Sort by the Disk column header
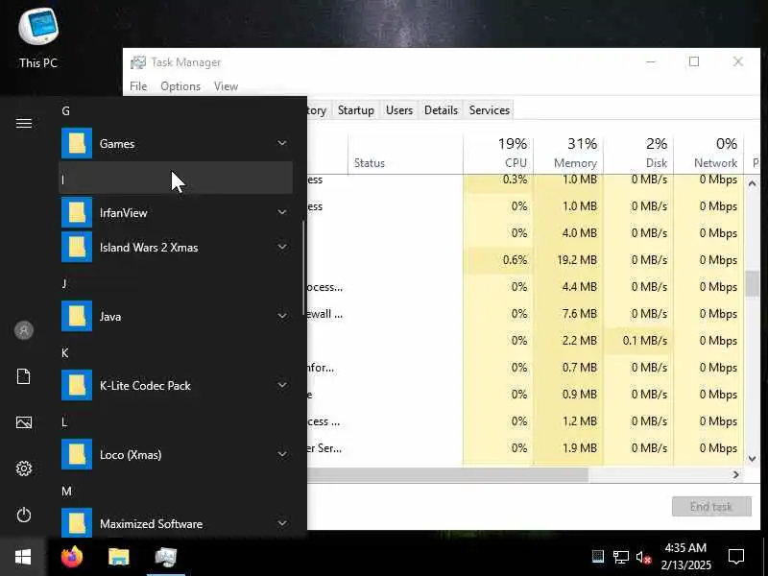 point(638,153)
